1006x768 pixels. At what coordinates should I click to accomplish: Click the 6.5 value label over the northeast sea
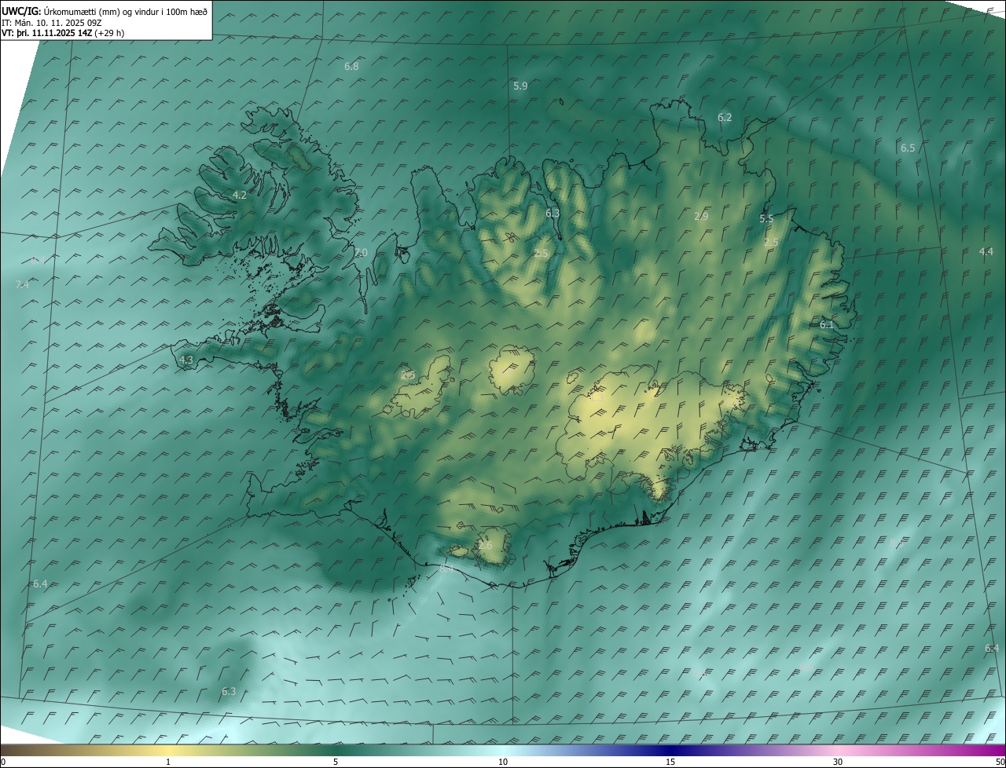(908, 148)
